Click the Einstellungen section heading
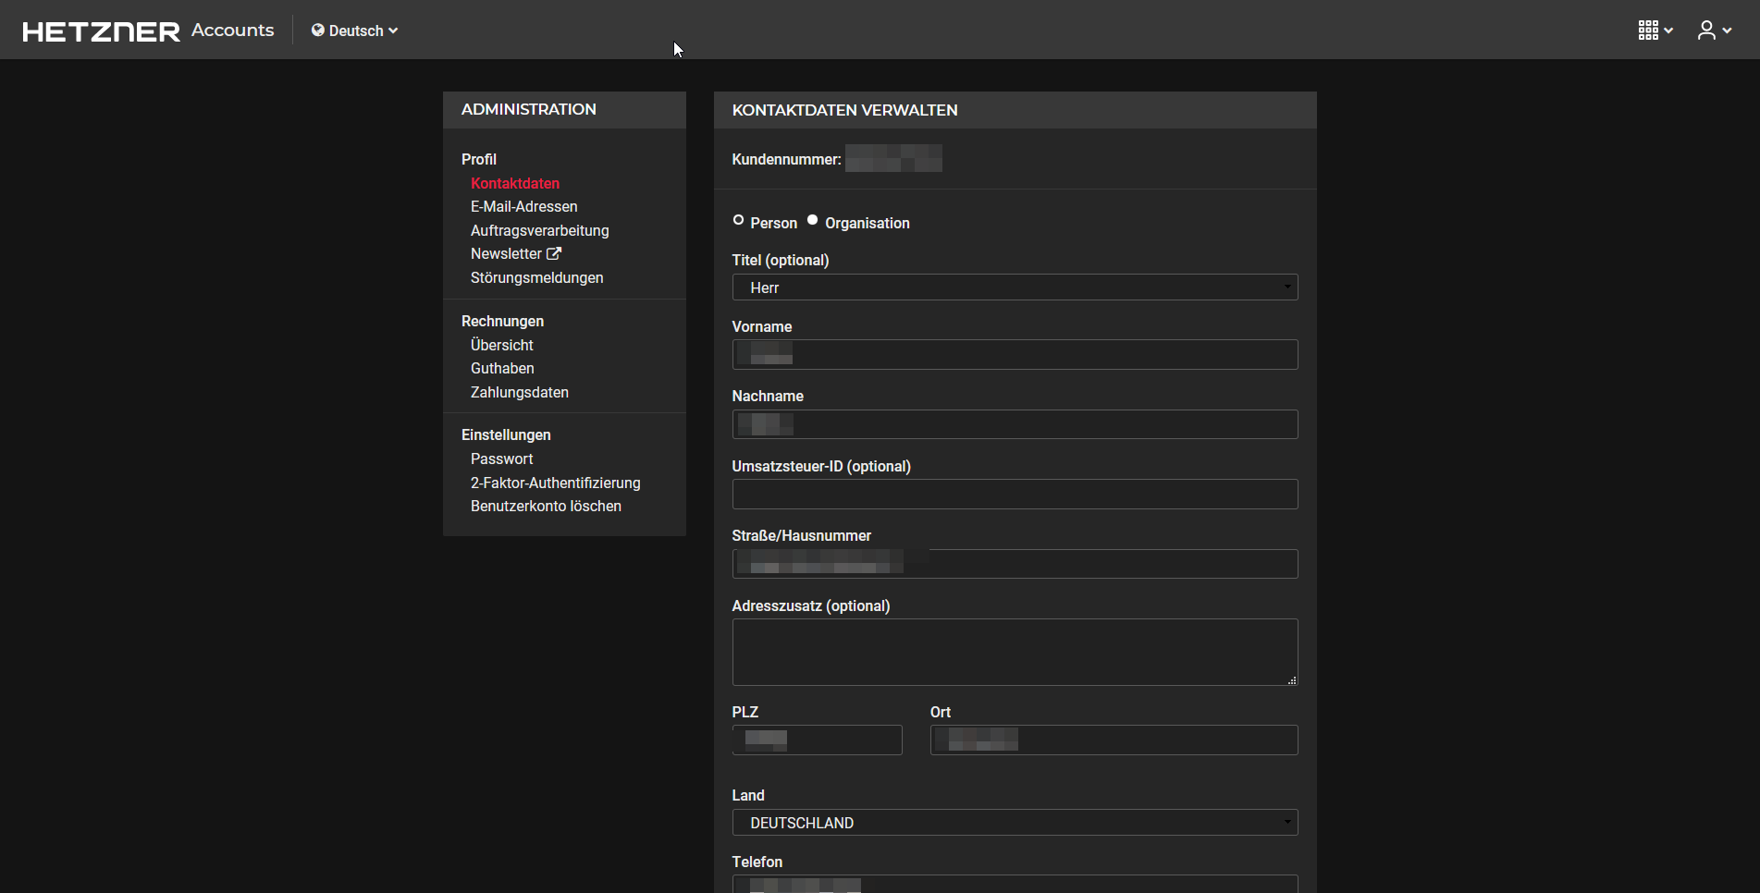The image size is (1760, 893). point(506,434)
